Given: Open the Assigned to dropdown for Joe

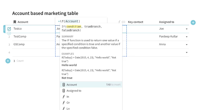Looking at the screenshot, I should tap(187, 29).
